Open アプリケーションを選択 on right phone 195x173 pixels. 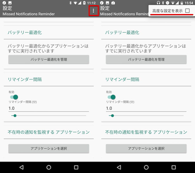(x=146, y=148)
